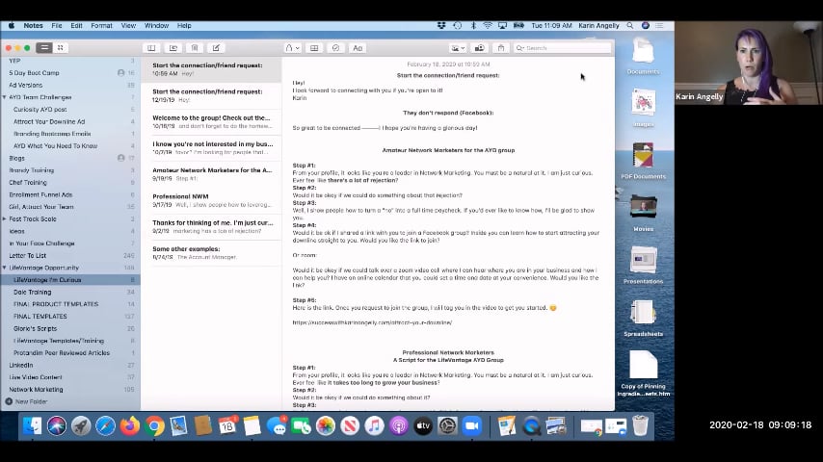This screenshot has width=823, height=462.
Task: Open the Window menu
Action: [156, 25]
